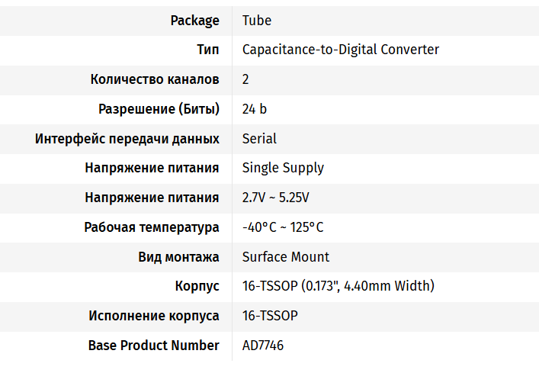Click the Вид монтажа label

pos(178,257)
